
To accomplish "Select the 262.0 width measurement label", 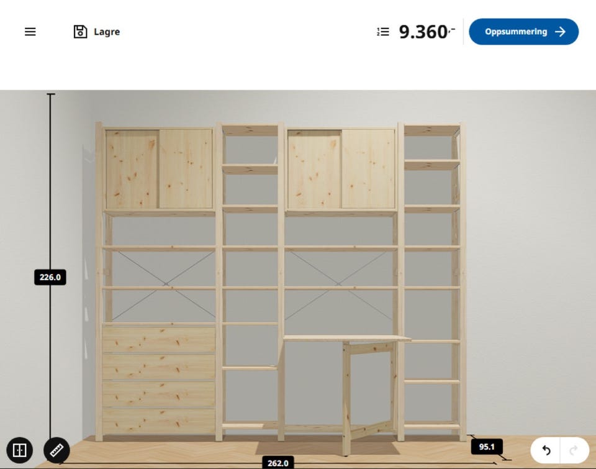I will pos(278,463).
